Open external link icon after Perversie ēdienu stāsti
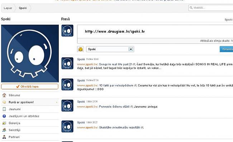 [x=131, y=106]
